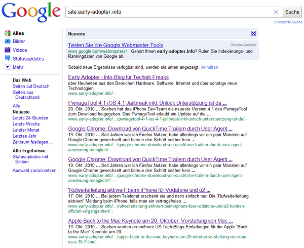
Task: Select Letzter Monat filter
Action: tap(26, 130)
